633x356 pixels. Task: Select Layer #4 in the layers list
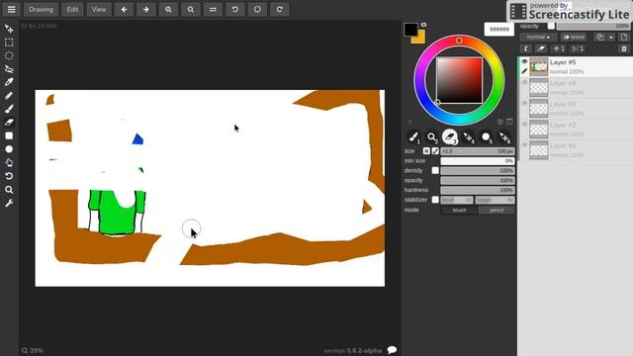pos(576,87)
